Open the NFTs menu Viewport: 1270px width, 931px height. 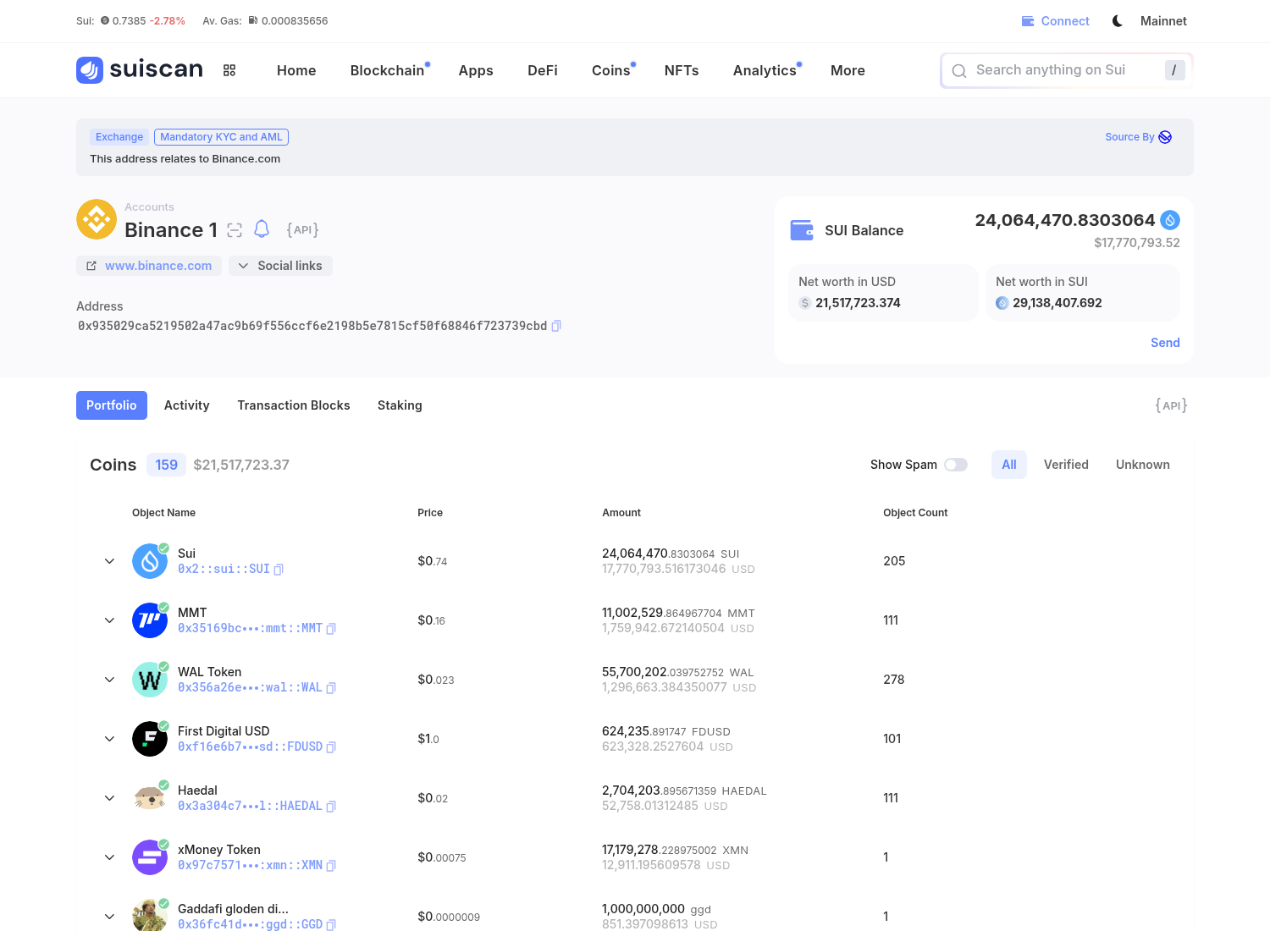pos(682,70)
